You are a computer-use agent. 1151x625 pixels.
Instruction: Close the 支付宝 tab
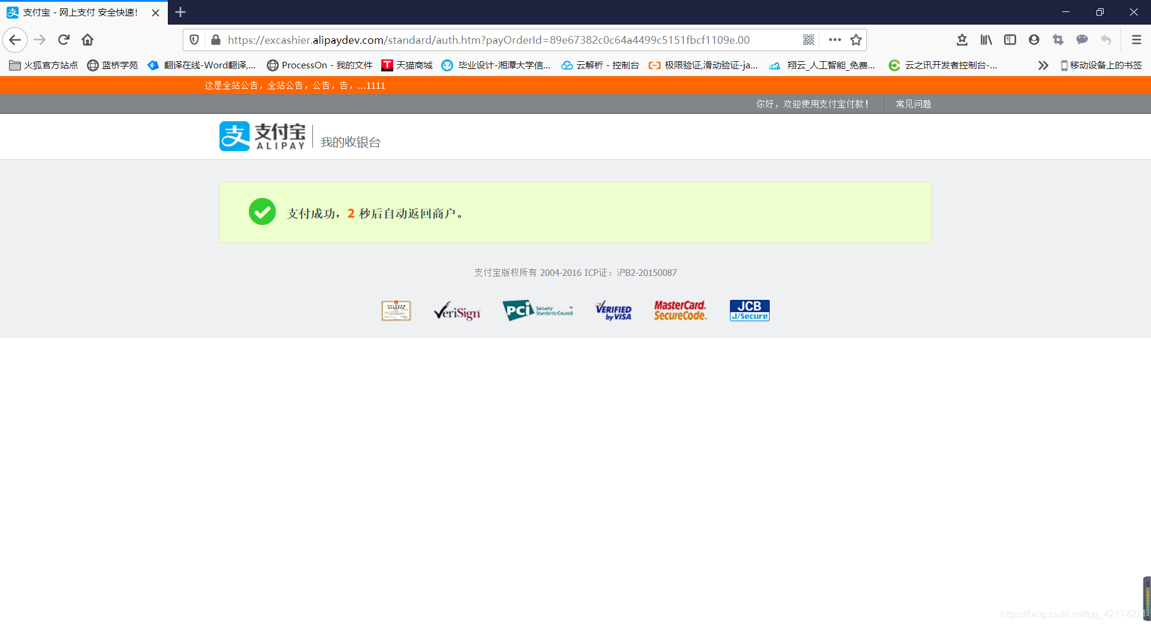click(x=156, y=13)
